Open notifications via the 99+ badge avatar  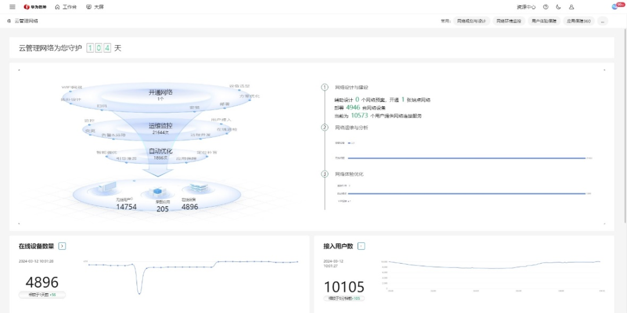point(616,6)
